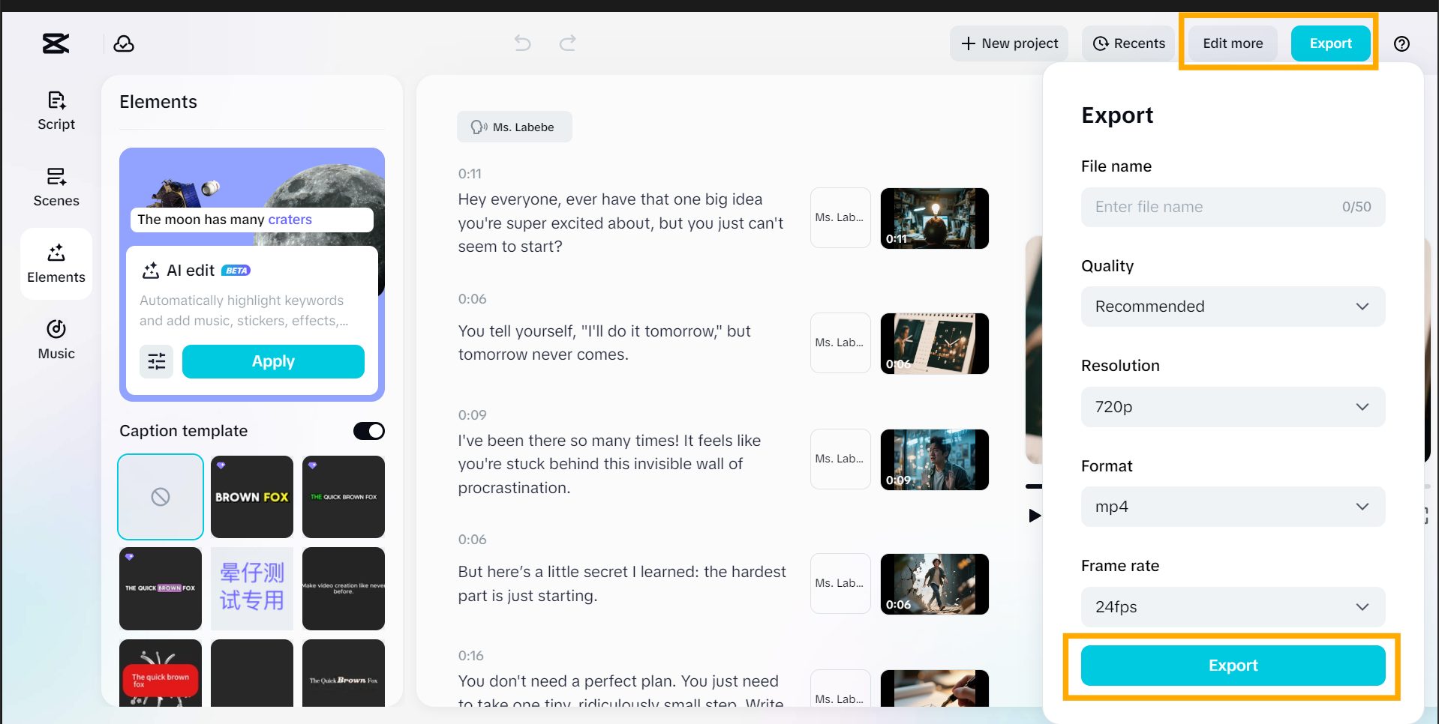Click the undo arrow
The width and height of the screenshot is (1439, 724).
[x=522, y=43]
